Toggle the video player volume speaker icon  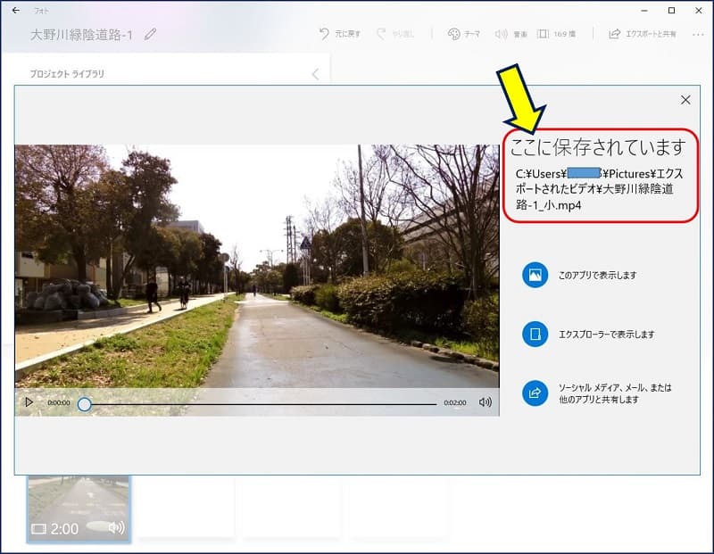coord(485,402)
